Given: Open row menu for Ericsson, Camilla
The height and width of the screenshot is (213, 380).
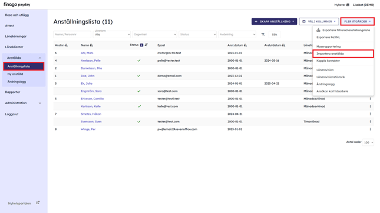Looking at the screenshot, I should coord(370,99).
